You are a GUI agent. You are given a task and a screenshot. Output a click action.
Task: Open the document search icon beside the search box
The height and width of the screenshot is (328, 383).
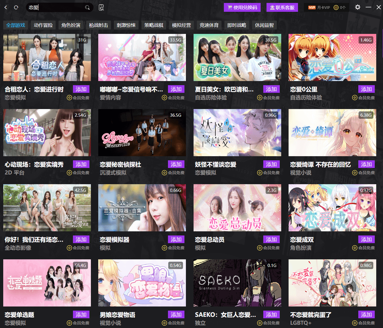click(101, 7)
